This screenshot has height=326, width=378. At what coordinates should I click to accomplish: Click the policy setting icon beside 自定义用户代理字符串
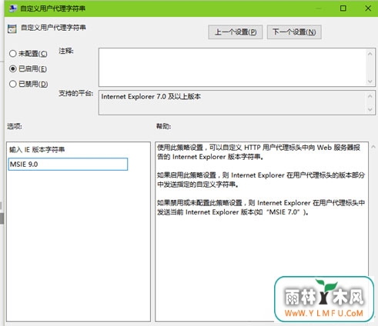pyautogui.click(x=12, y=29)
